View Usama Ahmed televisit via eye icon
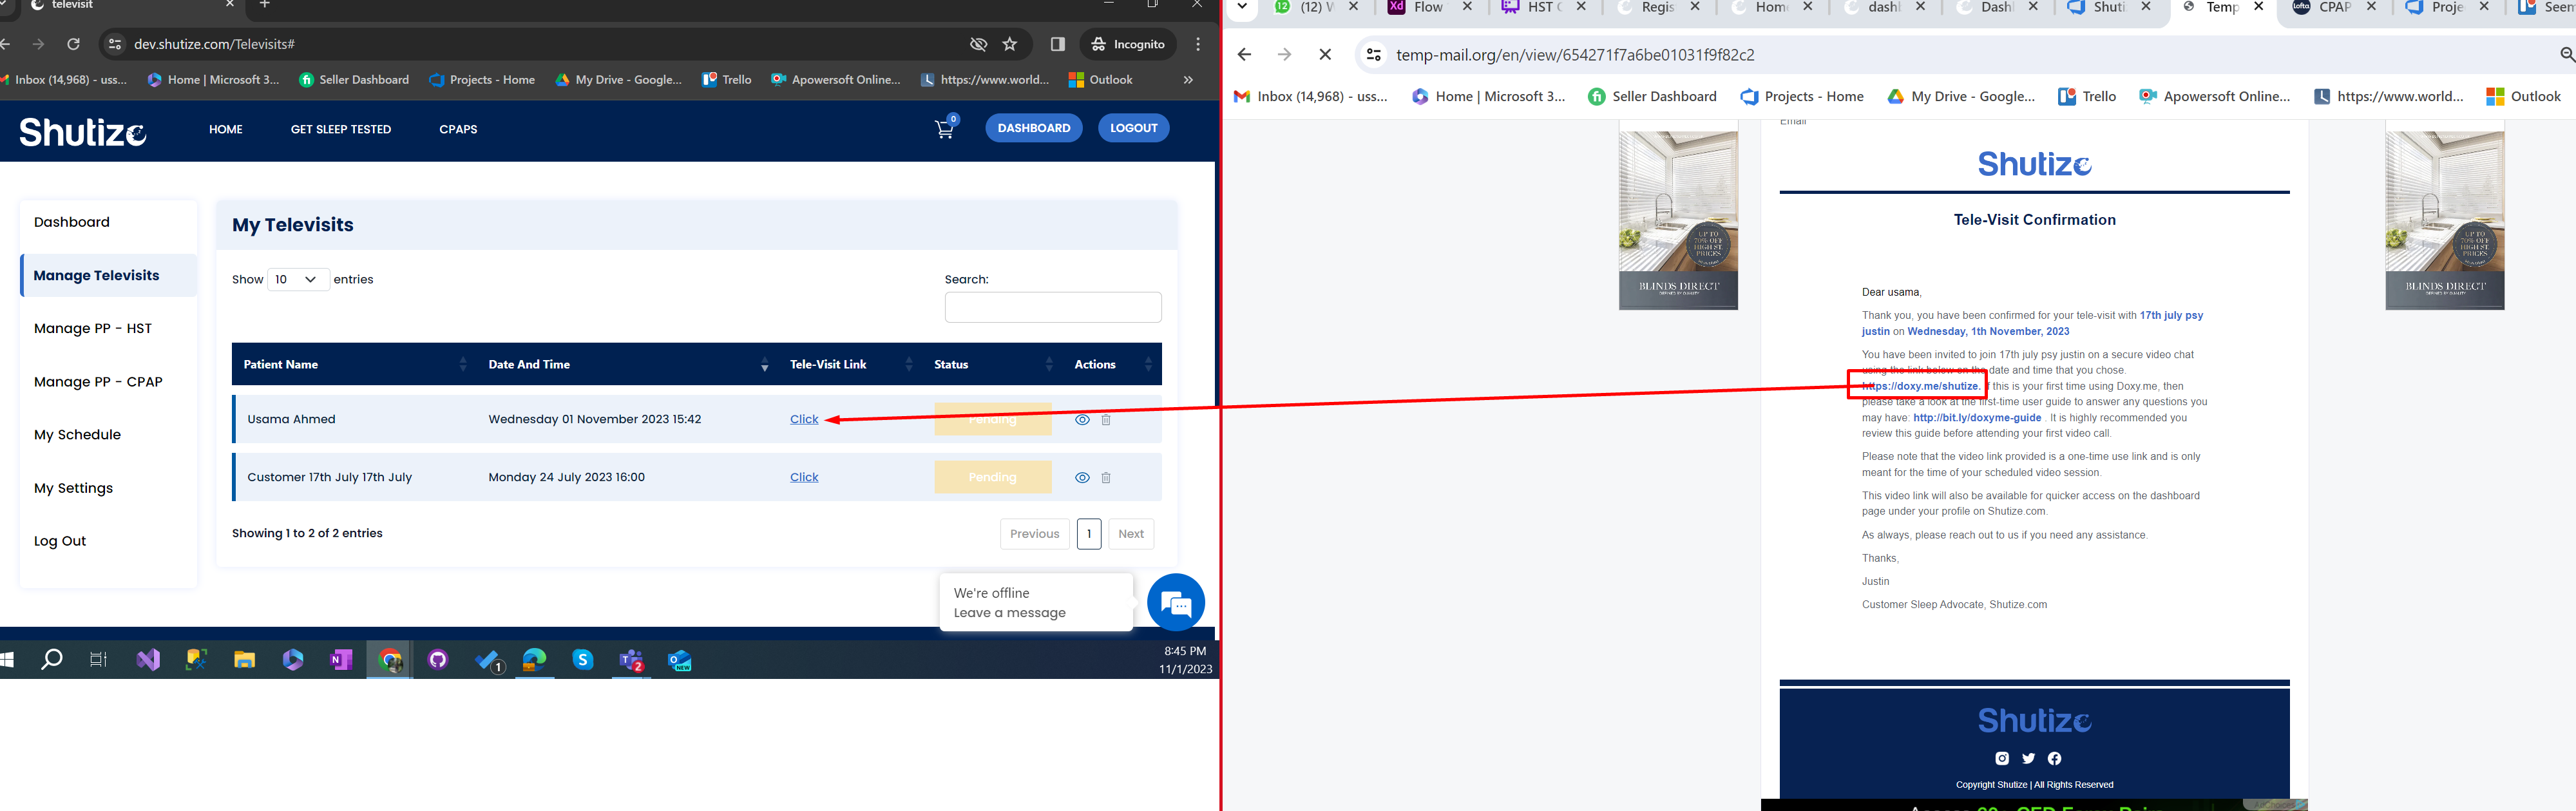Screen dimensions: 2576x811 click(x=1082, y=420)
